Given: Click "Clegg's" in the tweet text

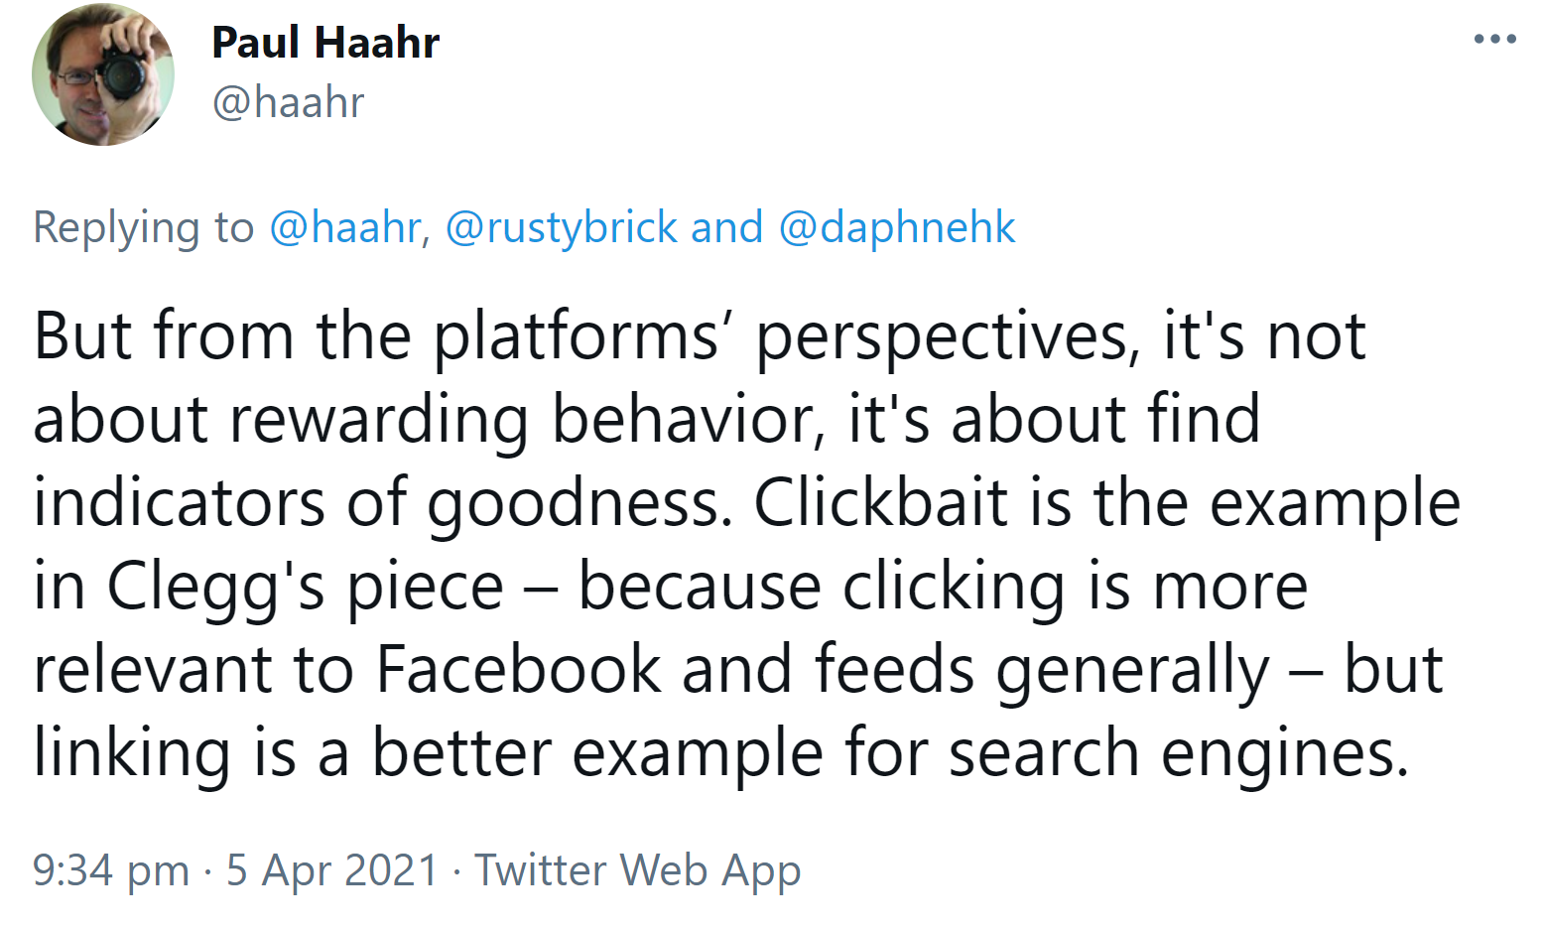Looking at the screenshot, I should click(215, 586).
